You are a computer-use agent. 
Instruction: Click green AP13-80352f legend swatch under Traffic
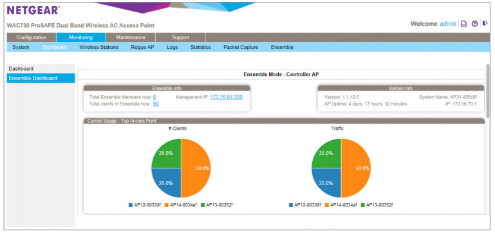[x=363, y=205]
